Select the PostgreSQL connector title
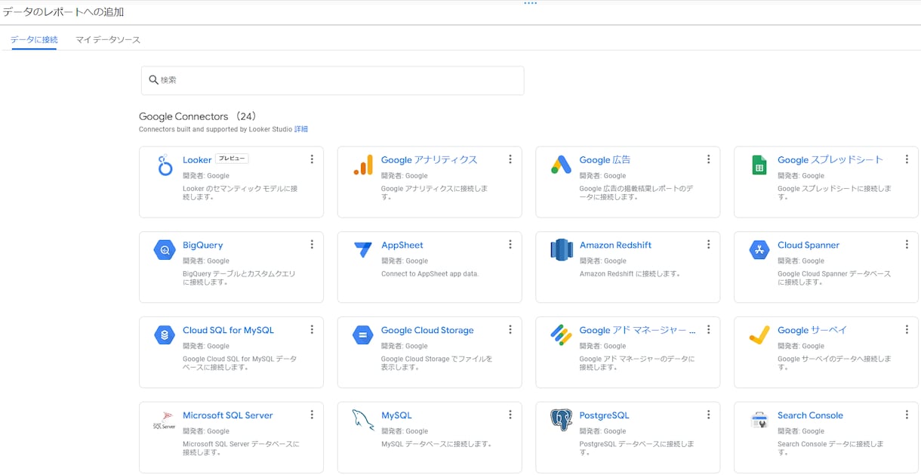The height and width of the screenshot is (475, 921). click(x=605, y=415)
